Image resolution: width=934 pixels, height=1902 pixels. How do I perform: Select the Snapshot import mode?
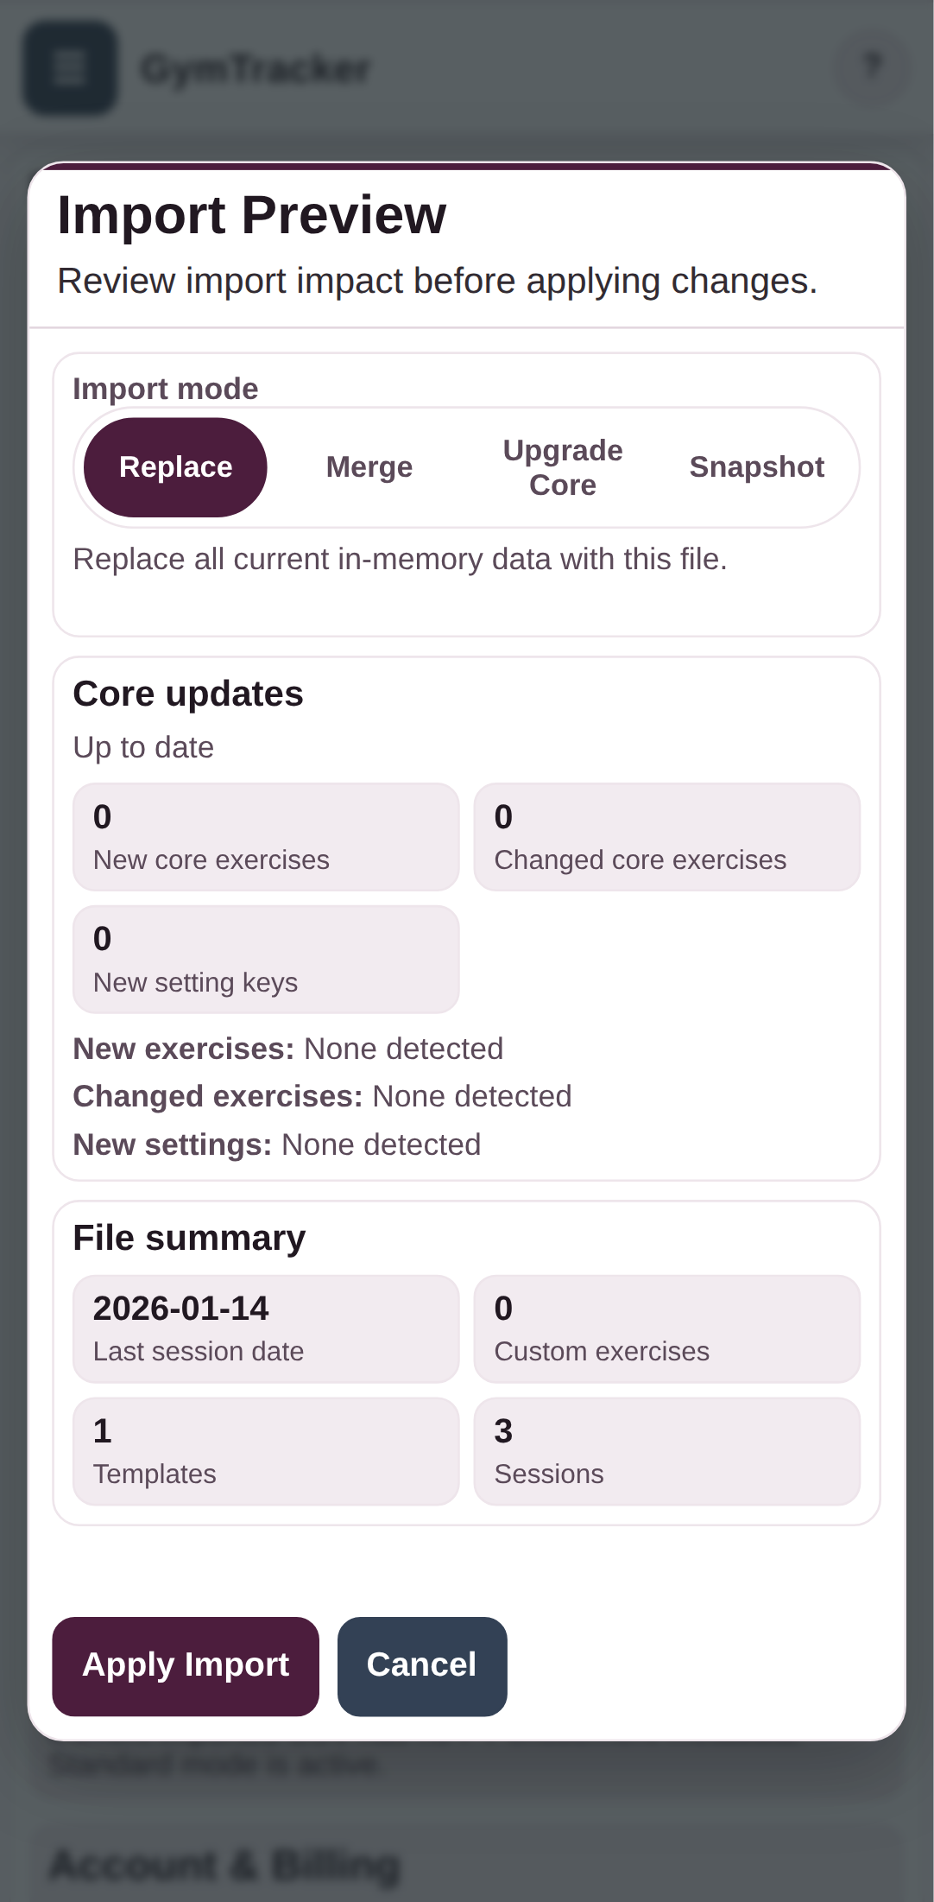coord(757,466)
